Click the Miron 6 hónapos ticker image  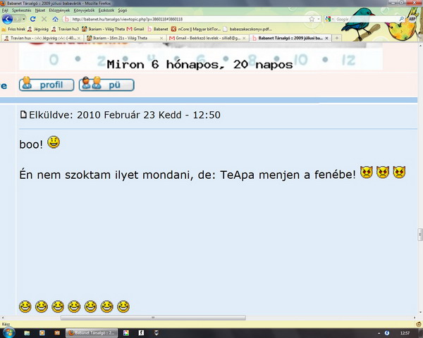click(x=201, y=57)
